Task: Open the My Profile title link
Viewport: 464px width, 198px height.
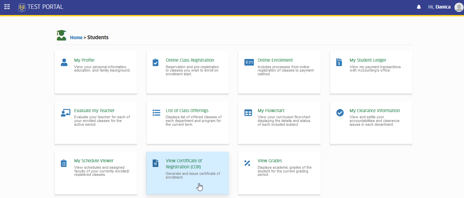Action: pos(84,60)
